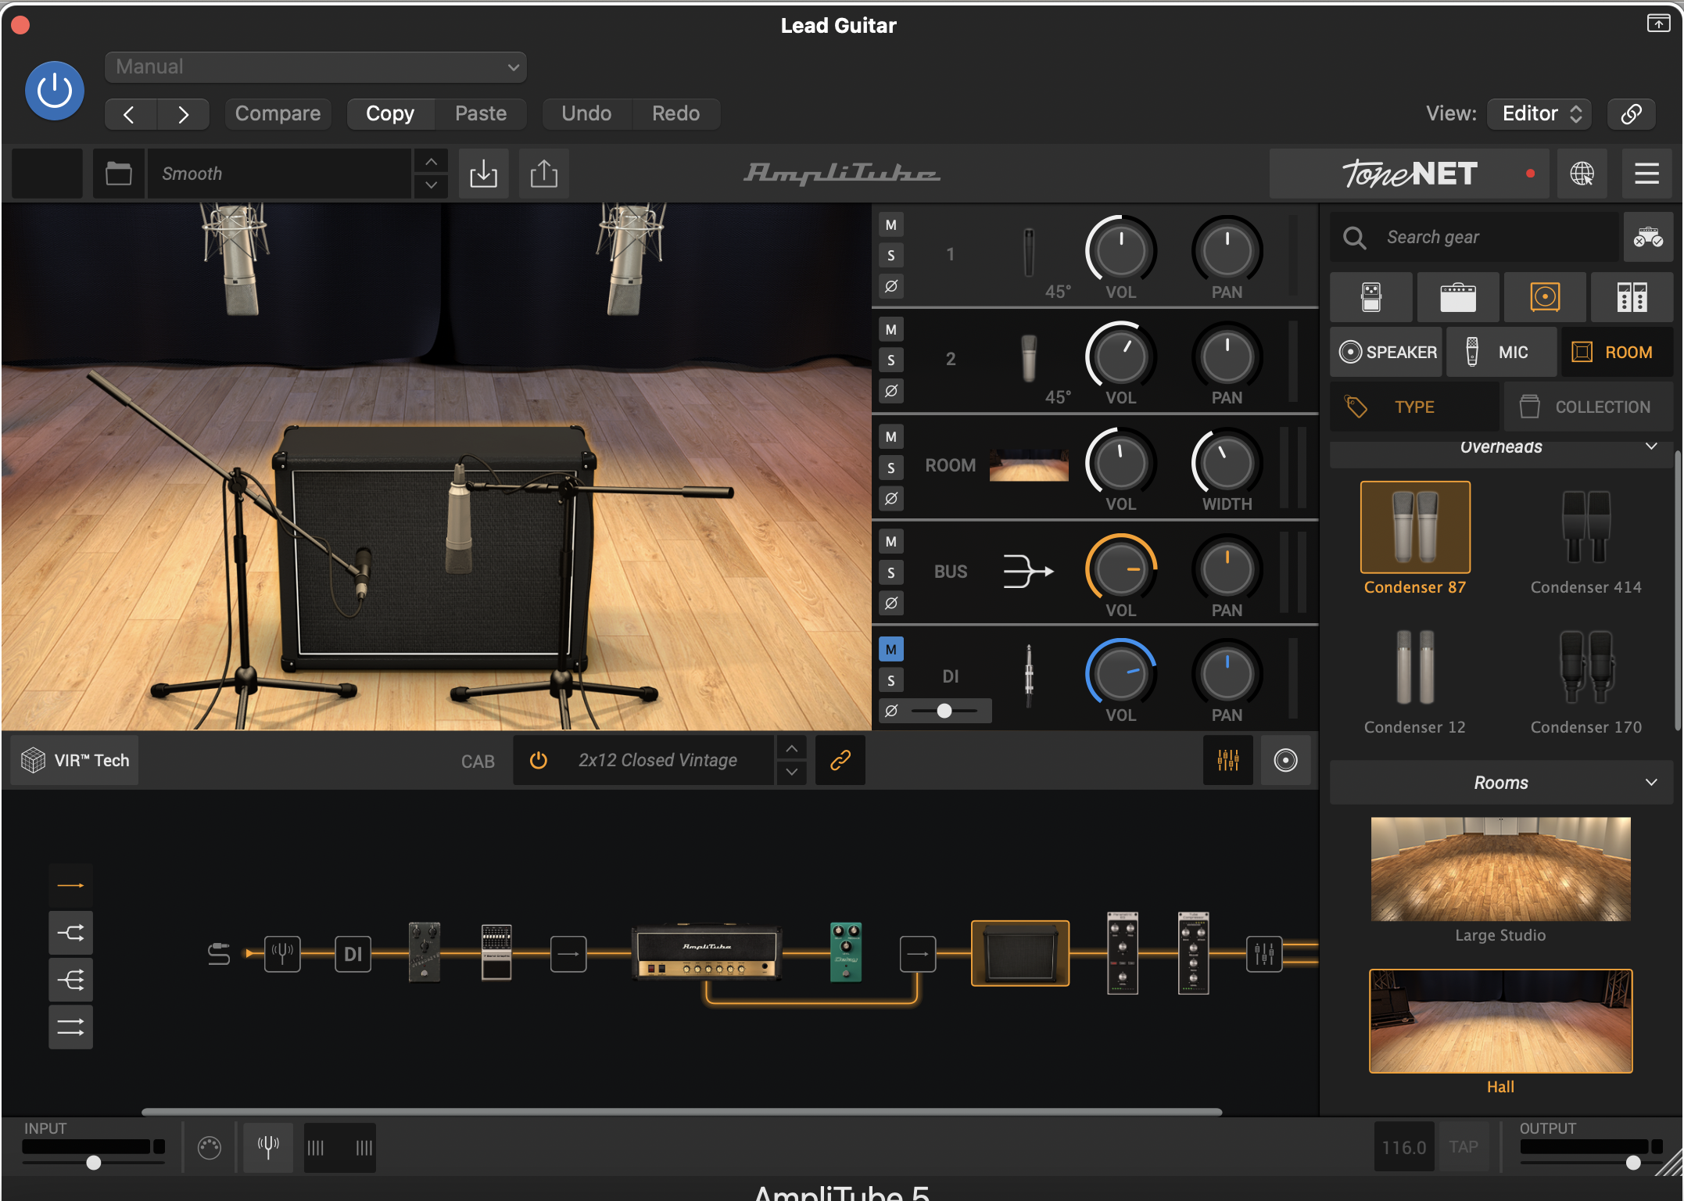Viewport: 1684px width, 1201px height.
Task: Open VIR Tech settings
Action: pyautogui.click(x=75, y=760)
